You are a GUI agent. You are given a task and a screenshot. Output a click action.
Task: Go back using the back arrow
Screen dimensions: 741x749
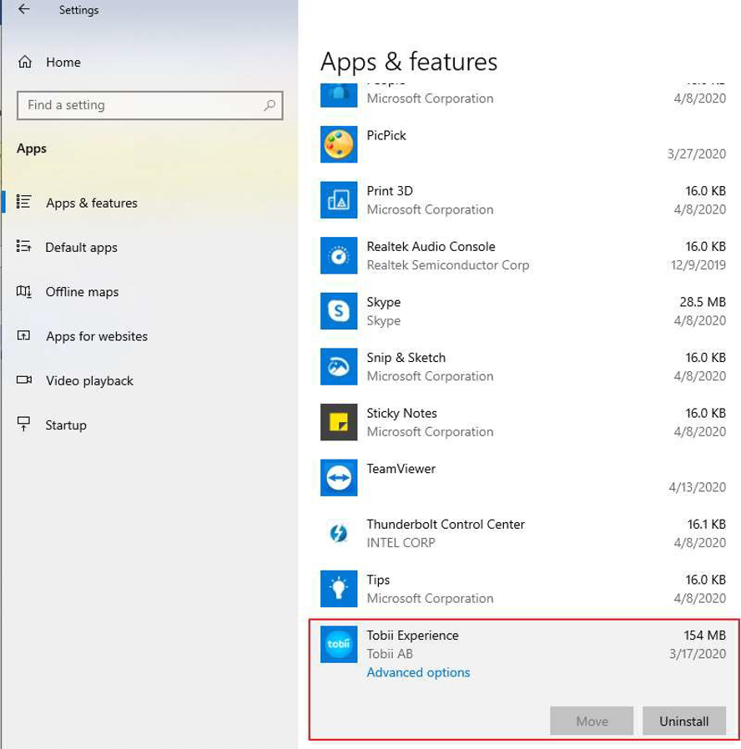click(24, 10)
